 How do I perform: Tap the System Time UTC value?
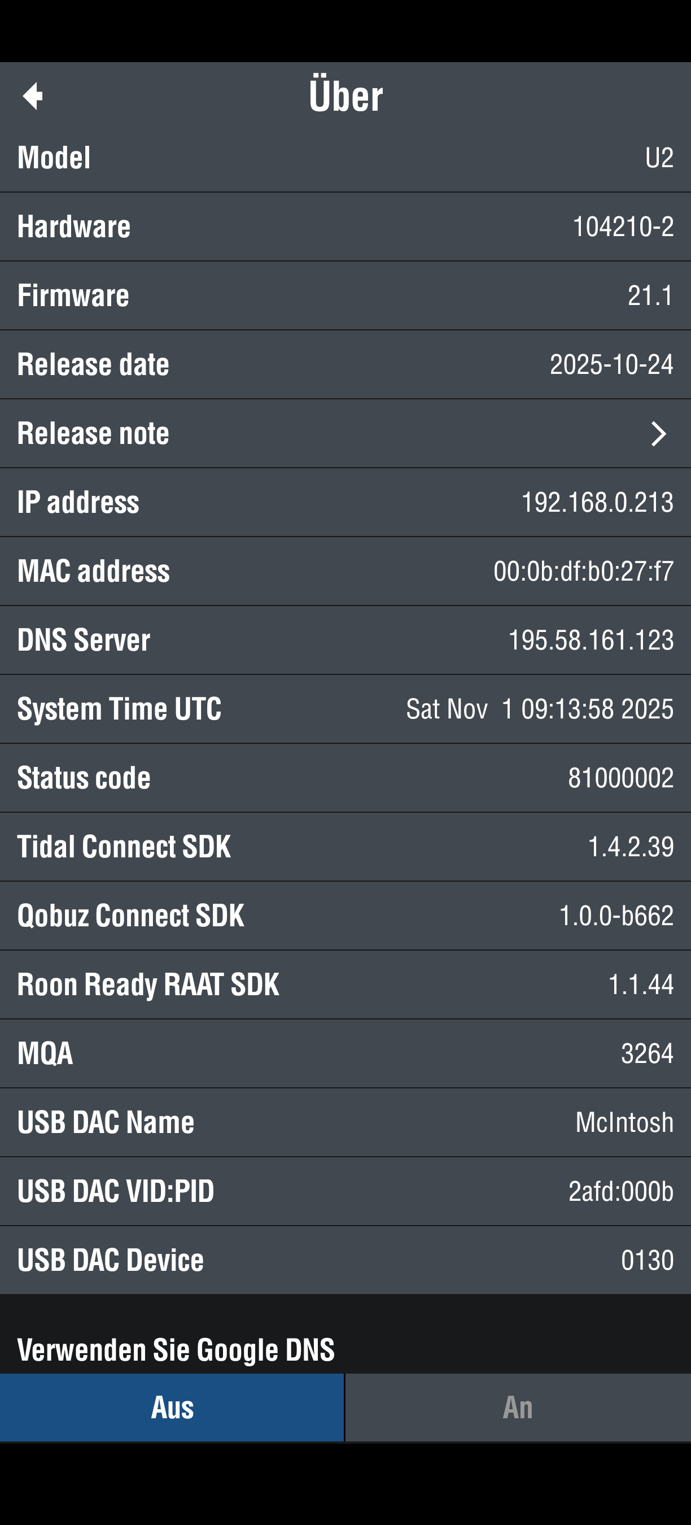point(539,709)
